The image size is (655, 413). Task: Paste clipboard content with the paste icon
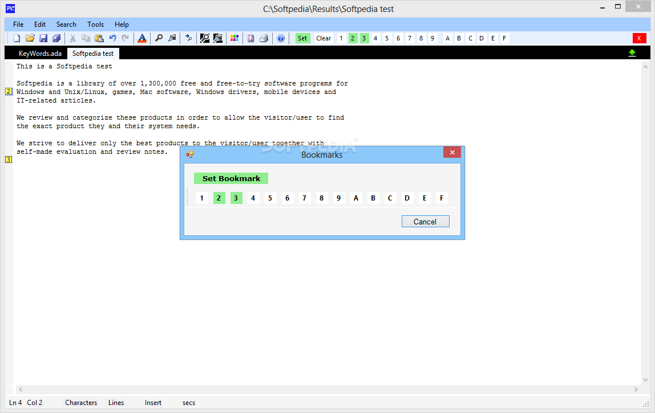[99, 38]
